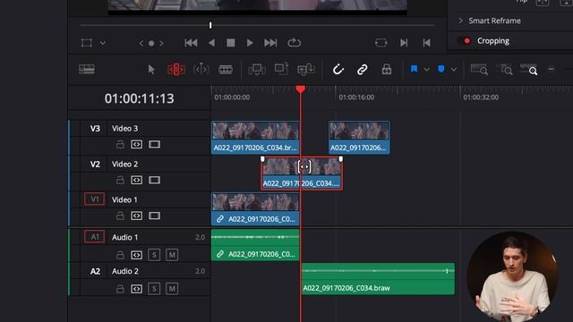This screenshot has height=322, width=573.
Task: Mute the Audio 2 track
Action: point(172,289)
